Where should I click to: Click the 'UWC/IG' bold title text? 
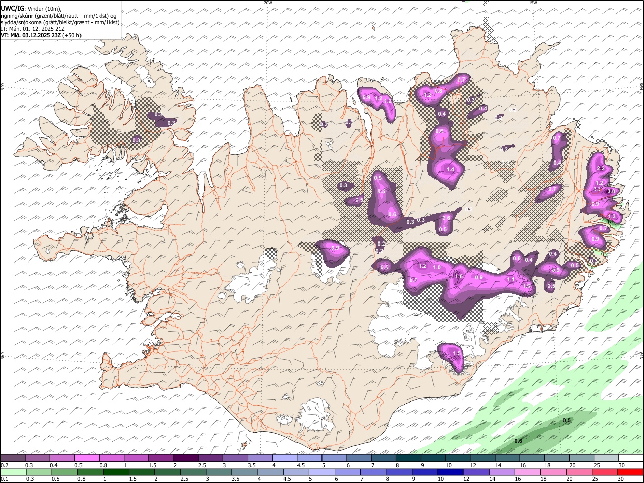click(x=12, y=8)
